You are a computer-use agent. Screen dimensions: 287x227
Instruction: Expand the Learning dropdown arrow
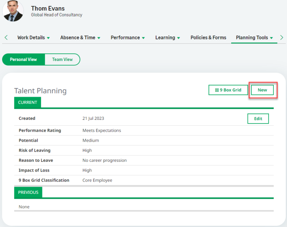pyautogui.click(x=179, y=38)
